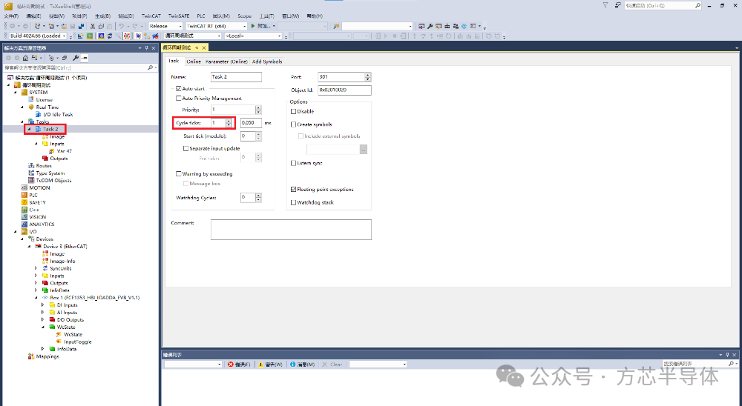Tick the Disable option checkbox
The width and height of the screenshot is (742, 406).
tap(293, 112)
